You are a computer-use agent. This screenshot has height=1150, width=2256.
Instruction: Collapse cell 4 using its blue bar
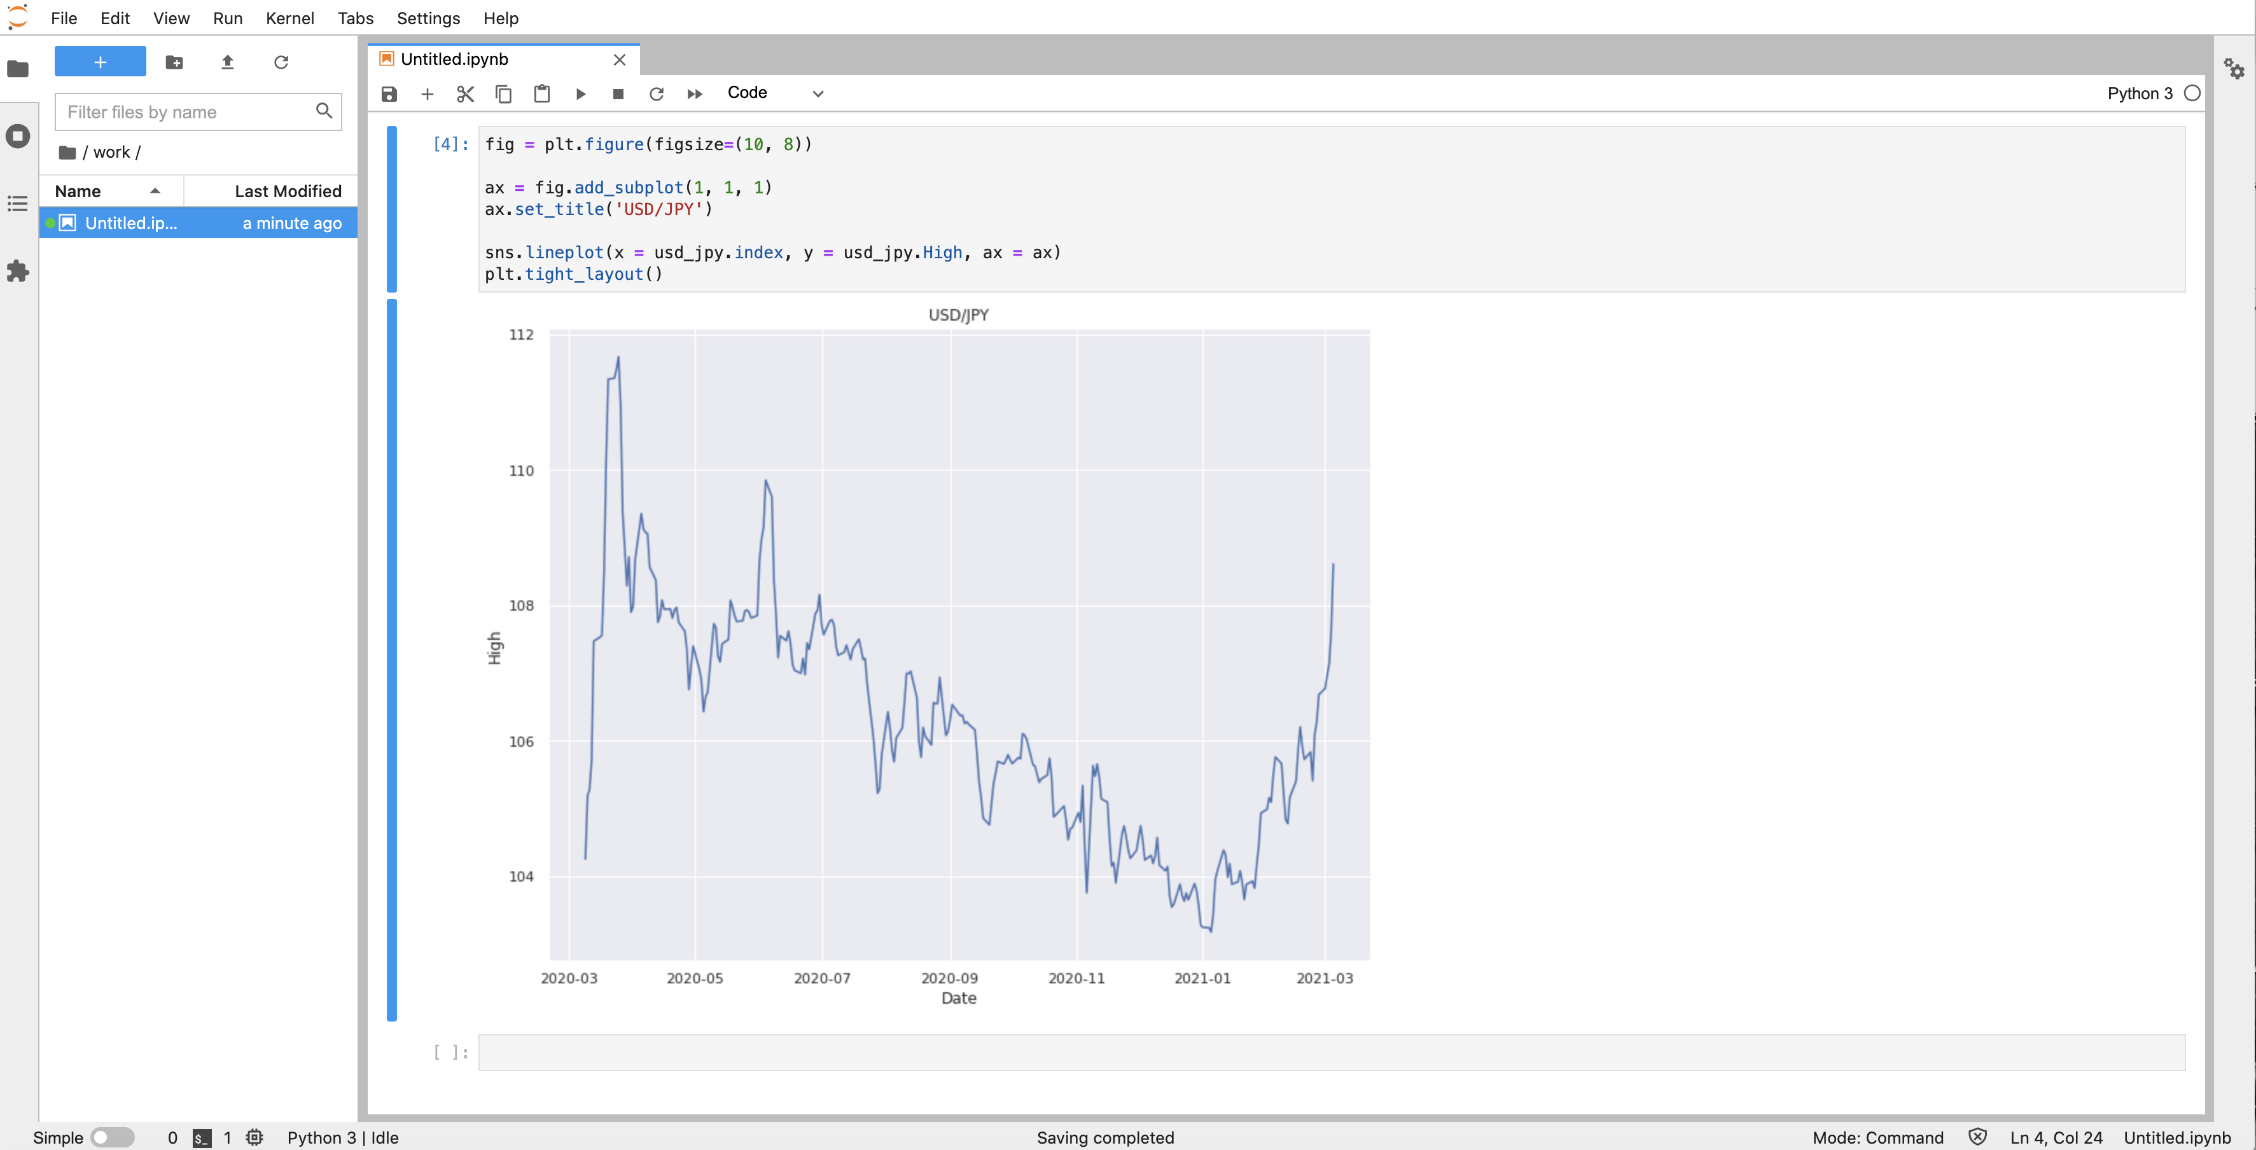(x=391, y=209)
